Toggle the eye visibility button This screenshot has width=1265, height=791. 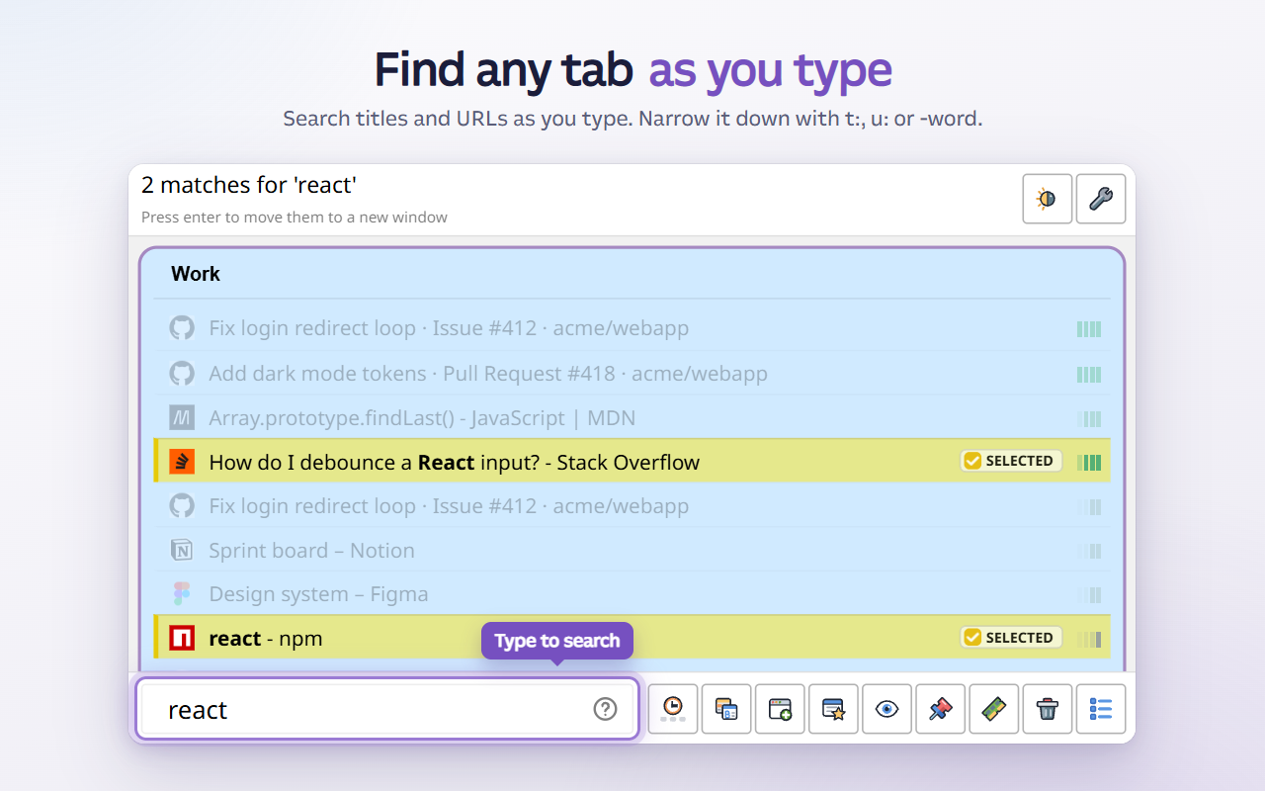(x=886, y=709)
